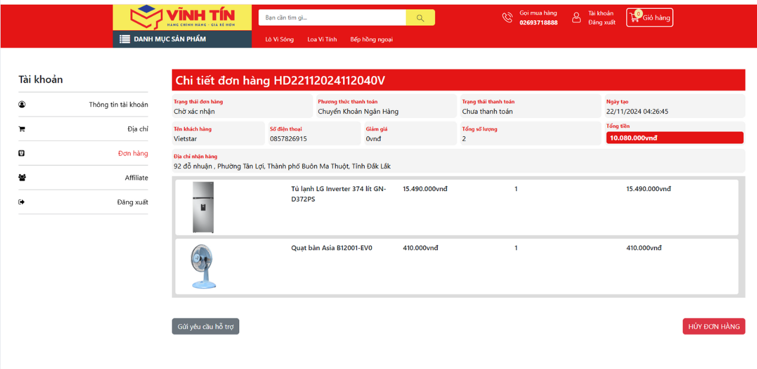The width and height of the screenshot is (757, 369).
Task: Click the status value Chờ xác nhận
Action: tap(194, 111)
